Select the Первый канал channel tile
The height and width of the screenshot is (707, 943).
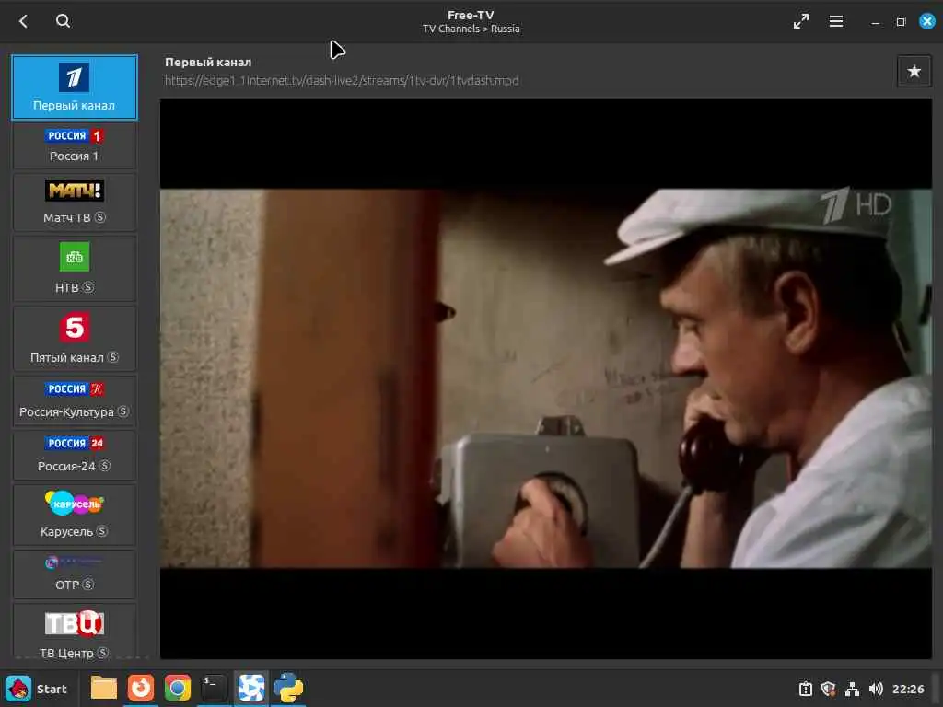pyautogui.click(x=75, y=87)
